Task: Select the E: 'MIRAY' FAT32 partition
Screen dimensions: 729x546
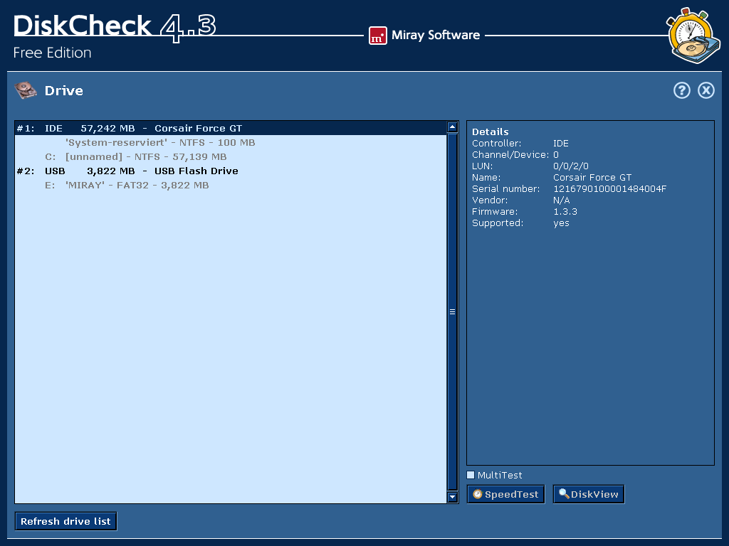Action: 137,186
